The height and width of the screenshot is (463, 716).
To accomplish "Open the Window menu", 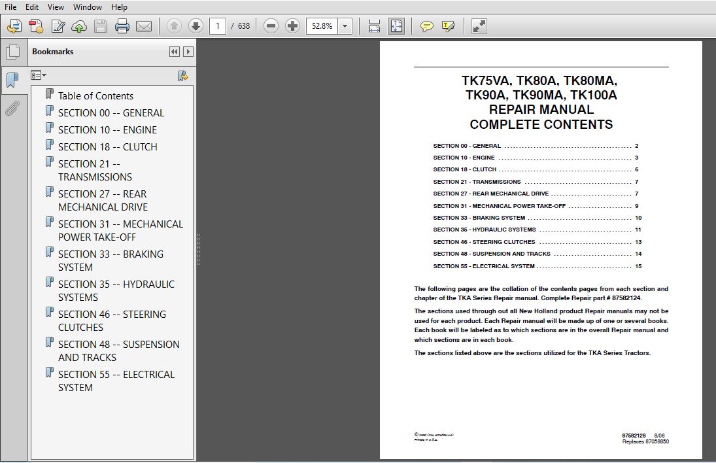I will pos(88,7).
